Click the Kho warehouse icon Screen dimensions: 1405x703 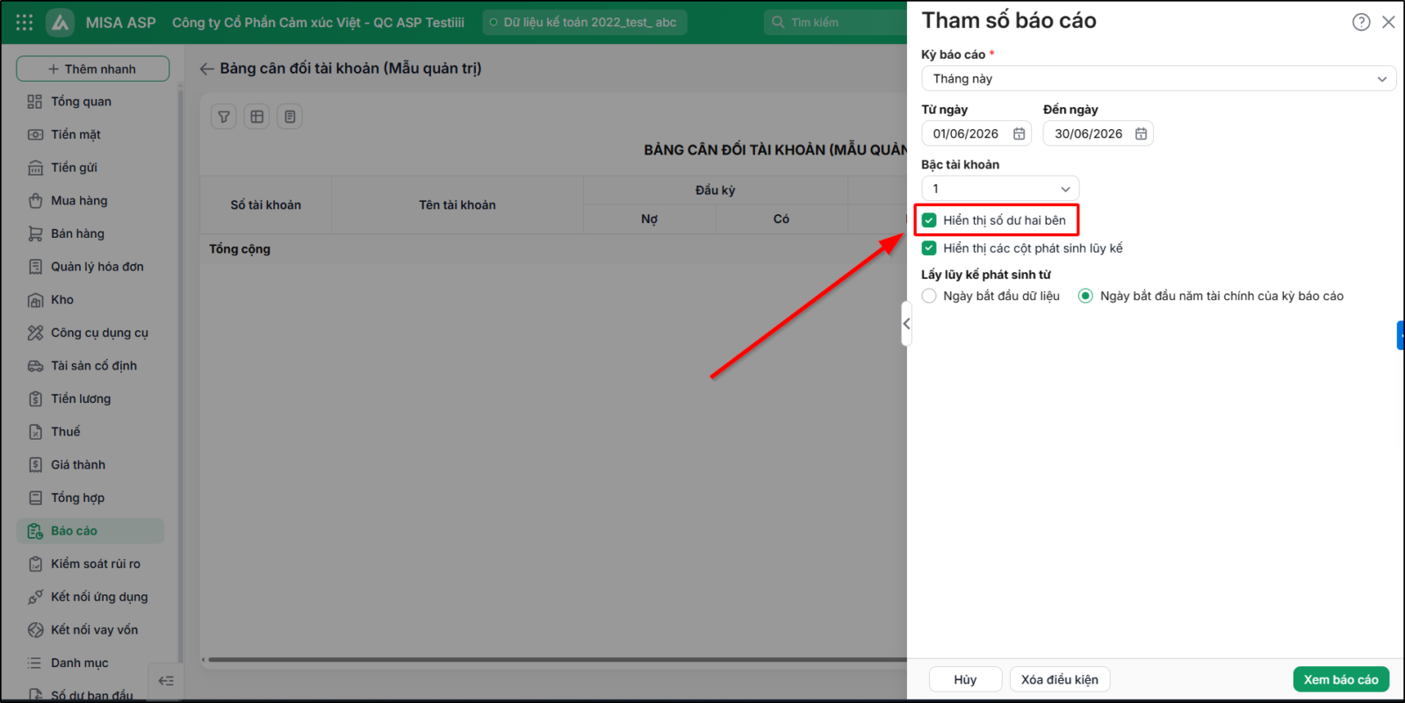[35, 300]
